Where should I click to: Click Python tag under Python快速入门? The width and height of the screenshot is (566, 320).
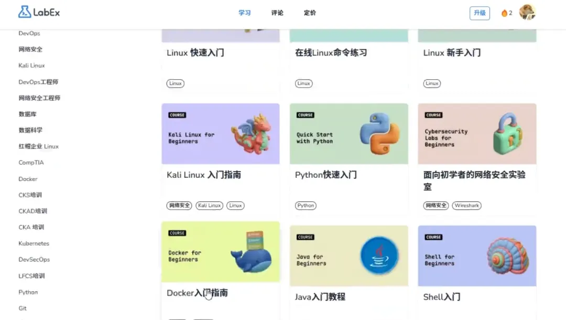click(306, 206)
